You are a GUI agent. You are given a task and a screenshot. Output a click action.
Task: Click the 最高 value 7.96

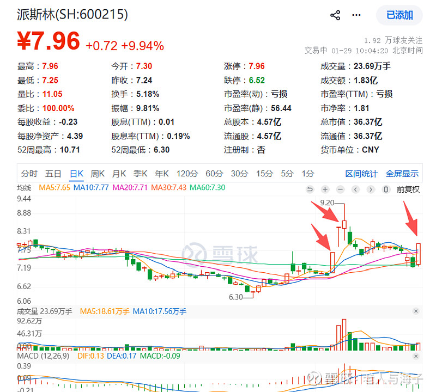[x=50, y=66]
